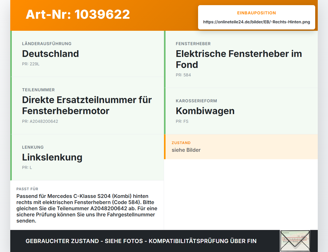This screenshot has height=252, width=328.
Task: Click the PR: FS code
Action: point(182,121)
